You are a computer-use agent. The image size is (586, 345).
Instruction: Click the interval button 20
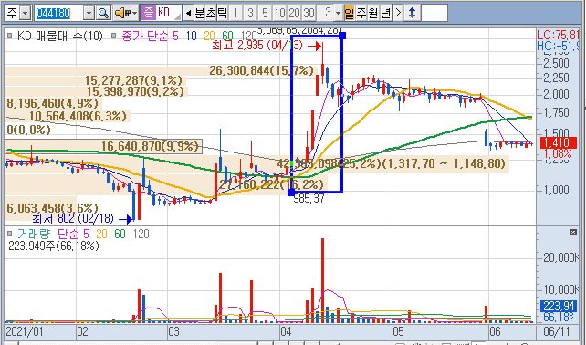pos(294,13)
